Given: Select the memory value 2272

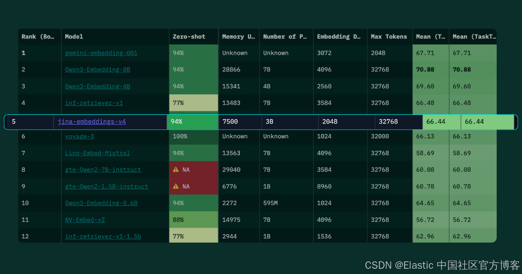Looking at the screenshot, I should click(x=230, y=203).
